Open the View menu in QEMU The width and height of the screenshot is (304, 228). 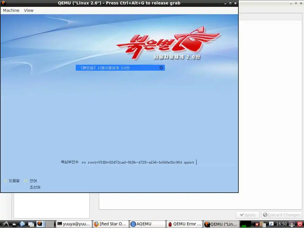pyautogui.click(x=29, y=10)
